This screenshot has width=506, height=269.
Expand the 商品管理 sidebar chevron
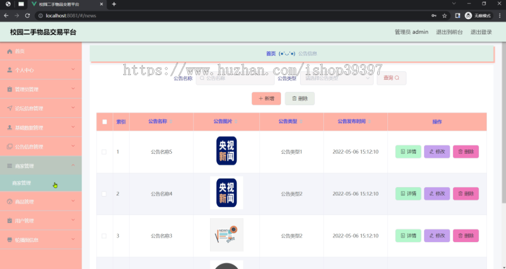[73, 201]
